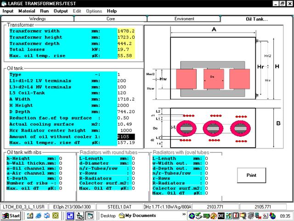Viewport: 294px width, 221px height.
Task: Click Transformer width value 1478.2
Action: pyautogui.click(x=126, y=31)
